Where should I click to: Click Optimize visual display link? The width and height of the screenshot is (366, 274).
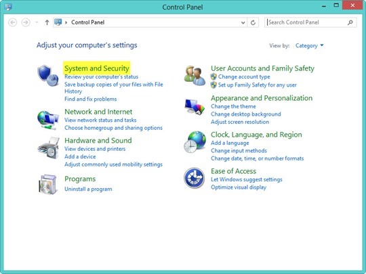click(x=239, y=187)
